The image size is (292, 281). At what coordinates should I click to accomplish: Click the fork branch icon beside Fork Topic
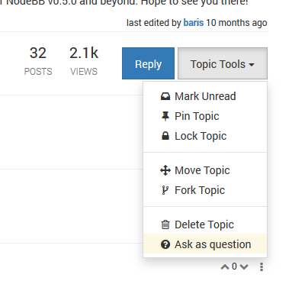(x=165, y=190)
